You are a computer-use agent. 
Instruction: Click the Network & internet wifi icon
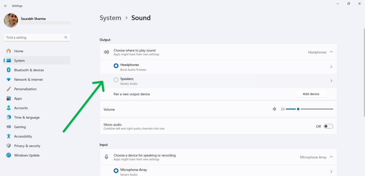pyautogui.click(x=9, y=80)
